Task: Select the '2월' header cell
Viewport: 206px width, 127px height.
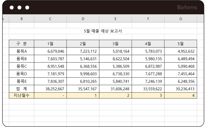Action: pos(83,44)
